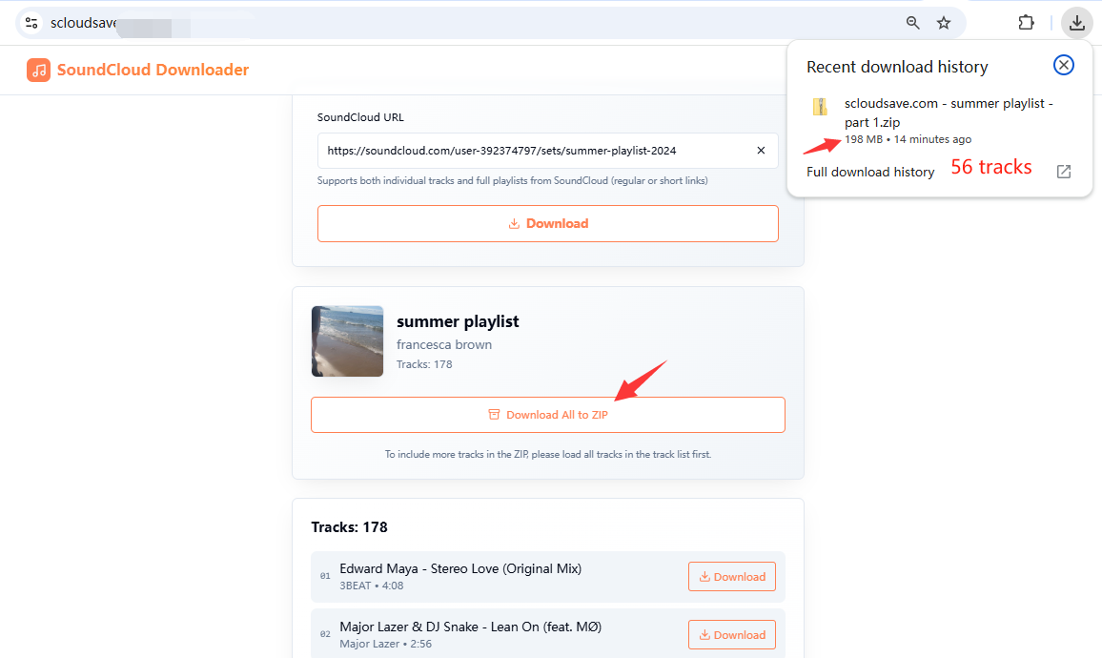The height and width of the screenshot is (658, 1102).
Task: Open the summer playlist part 1.zip download
Action: pyautogui.click(x=949, y=113)
